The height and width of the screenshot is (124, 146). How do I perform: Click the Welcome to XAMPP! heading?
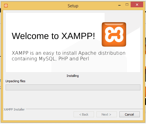tap(53, 36)
